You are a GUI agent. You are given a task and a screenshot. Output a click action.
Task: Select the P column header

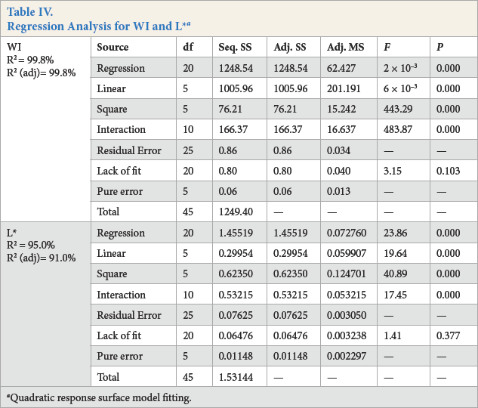click(x=440, y=48)
